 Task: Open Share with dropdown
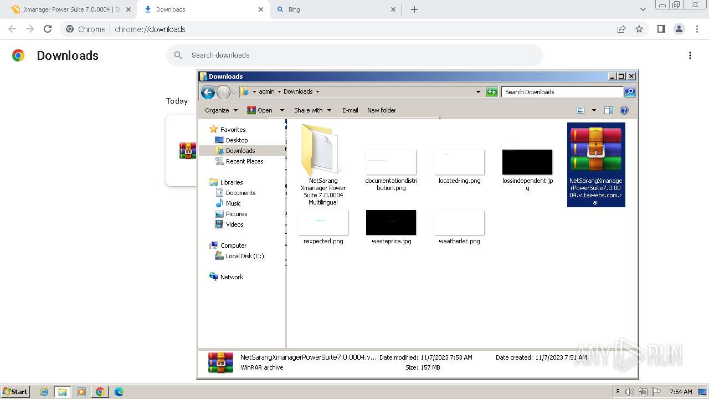312,110
